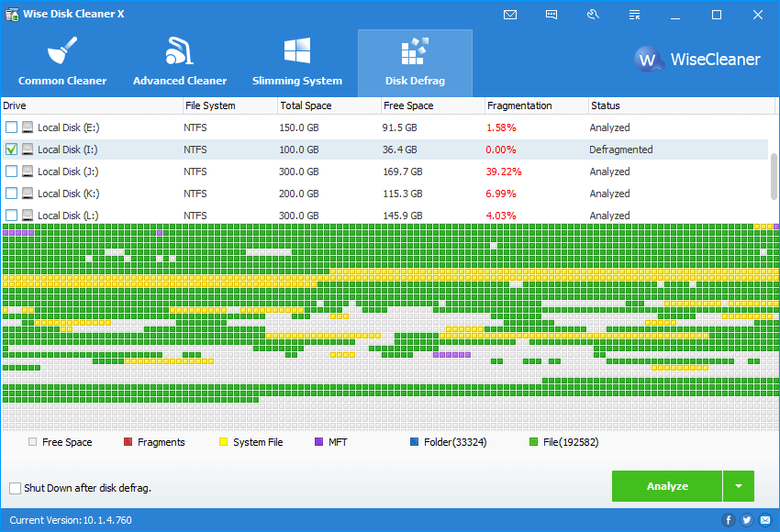The height and width of the screenshot is (532, 780).
Task: Maximize the Wise Disk Cleaner window
Action: coord(717,15)
